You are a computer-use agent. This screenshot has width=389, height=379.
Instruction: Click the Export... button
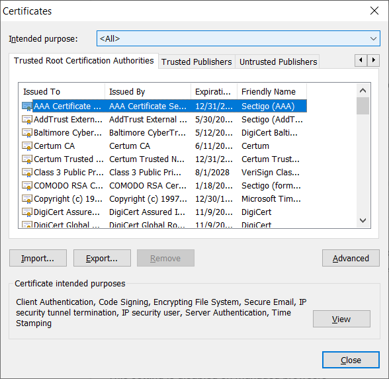pyautogui.click(x=102, y=258)
